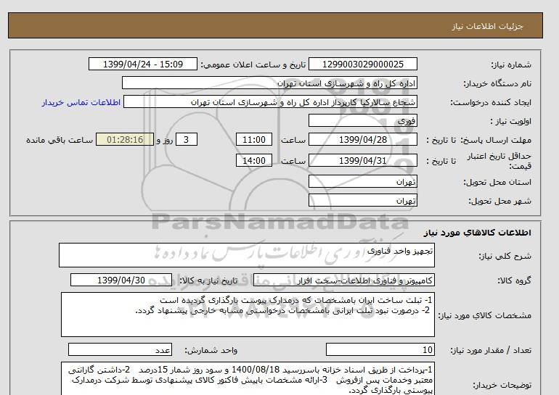Click the label ایجاد کننده درخواست
The width and height of the screenshot is (559, 395).
coord(491,102)
